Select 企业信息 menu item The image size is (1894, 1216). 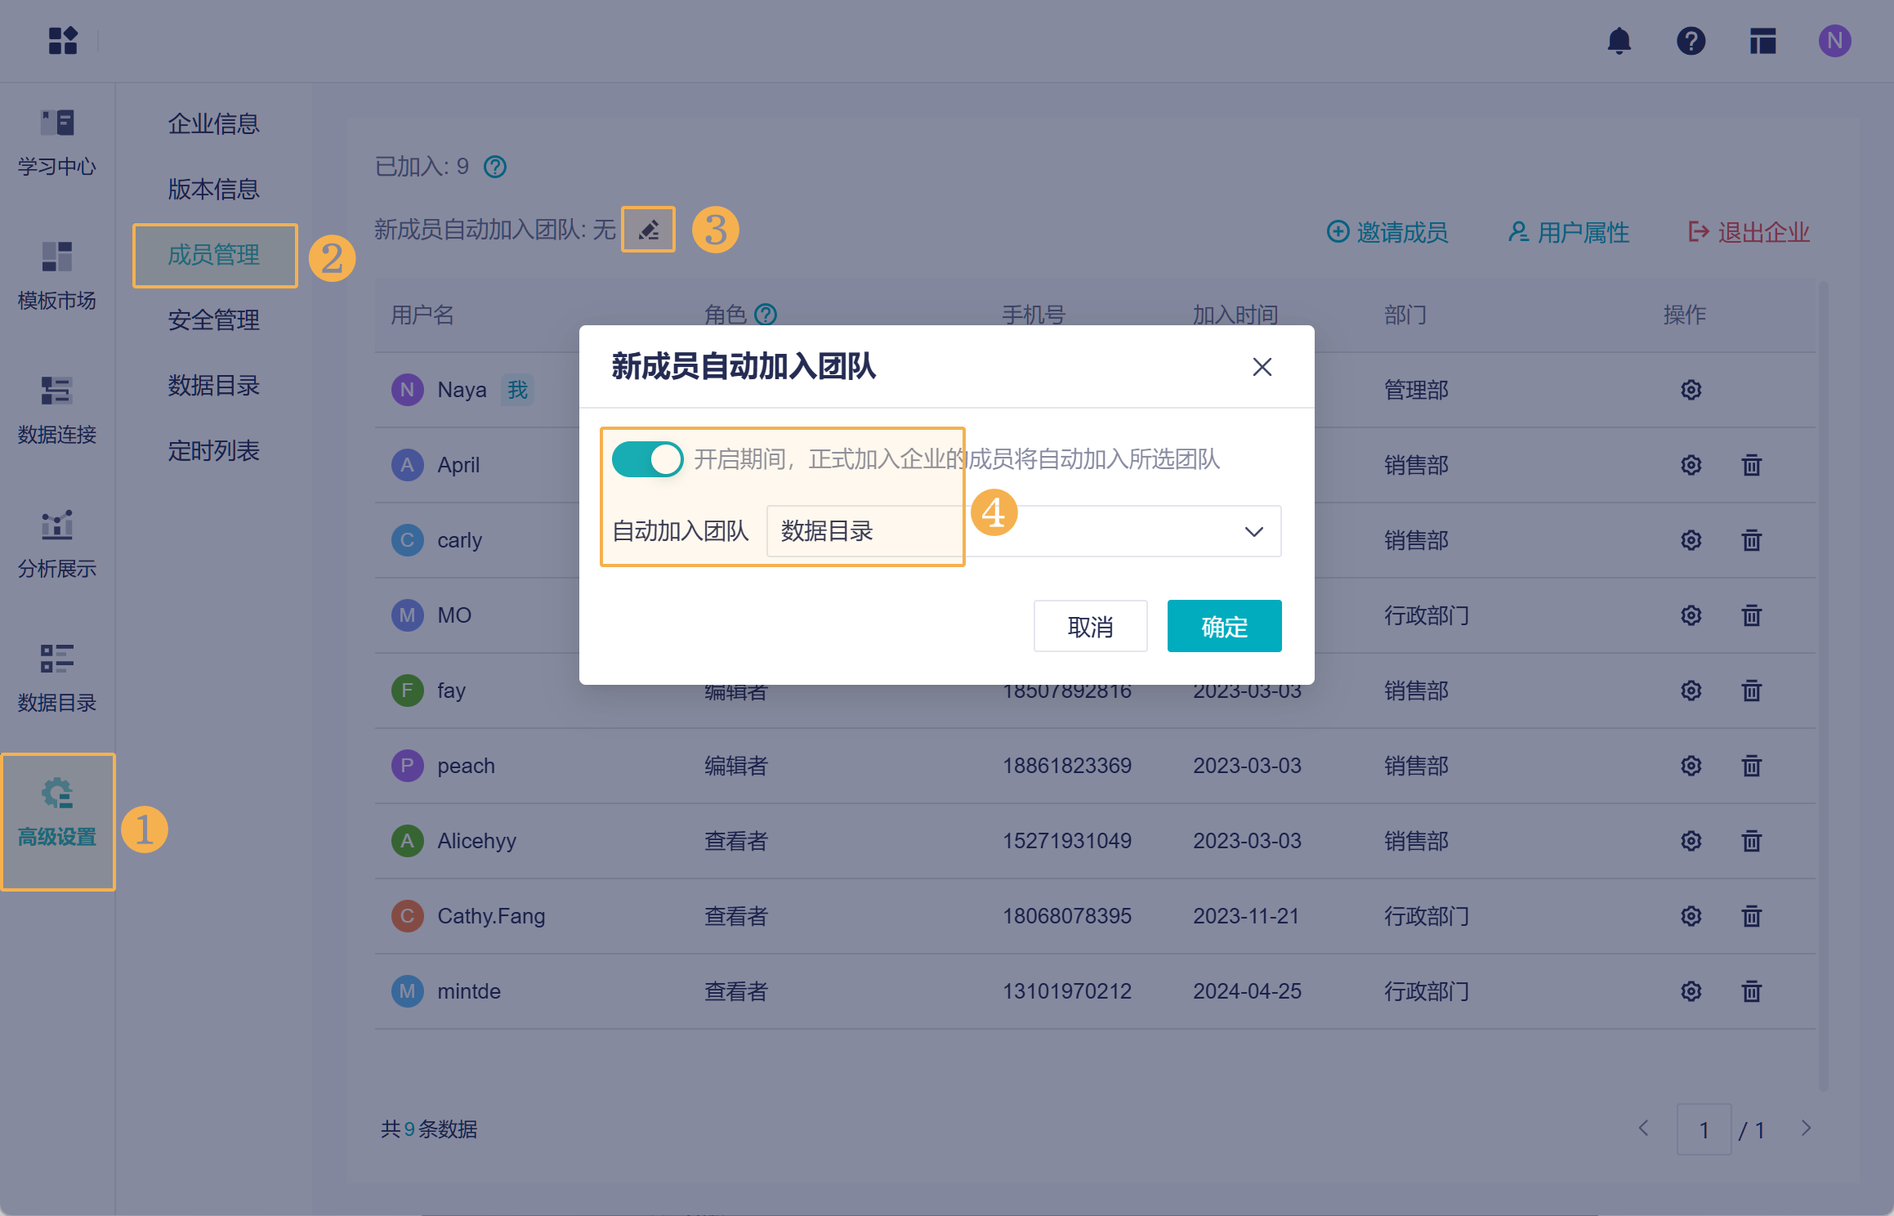coord(214,123)
